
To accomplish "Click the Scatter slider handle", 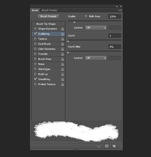I will click(x=74, y=22).
